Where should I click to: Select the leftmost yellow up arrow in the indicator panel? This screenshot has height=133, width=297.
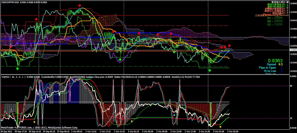pyautogui.click(x=35, y=121)
